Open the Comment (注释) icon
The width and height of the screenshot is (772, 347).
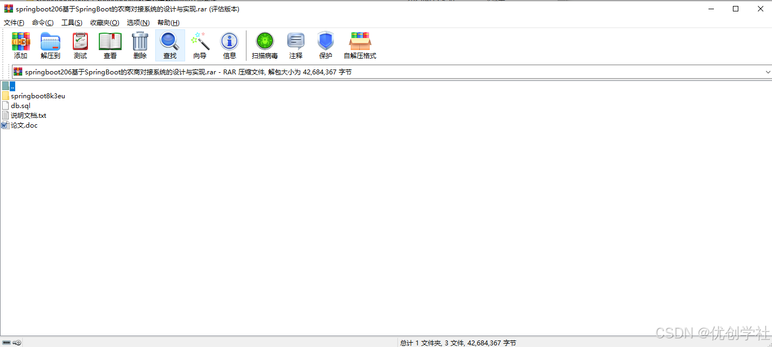296,42
